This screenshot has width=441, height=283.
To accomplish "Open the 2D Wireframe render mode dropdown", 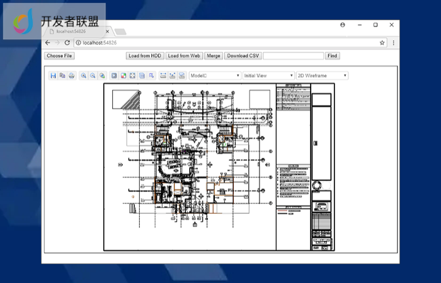I will click(x=322, y=75).
